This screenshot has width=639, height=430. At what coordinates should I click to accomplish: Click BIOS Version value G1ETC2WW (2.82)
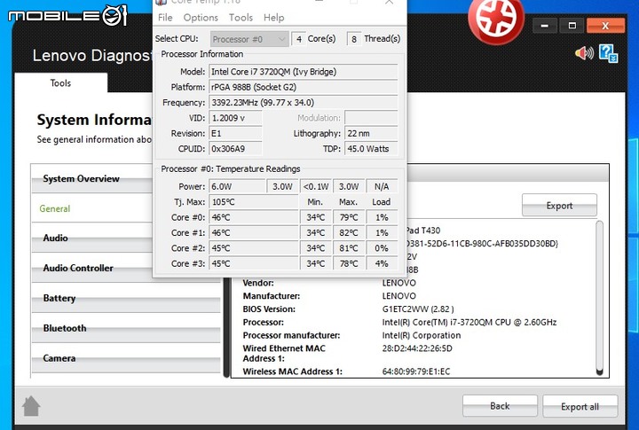(x=418, y=309)
